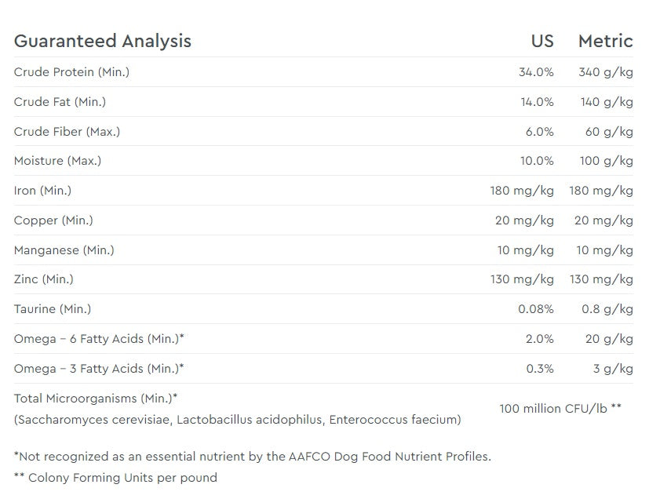
Task: Select the Metric column header
Action: tap(606, 41)
